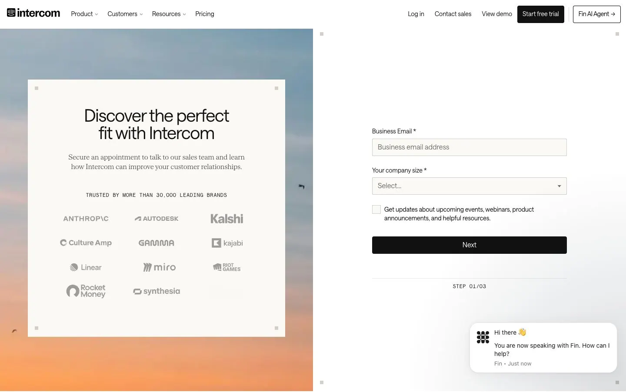The height and width of the screenshot is (392, 626).
Task: Click the Fin avatar icon in chat popup
Action: (483, 337)
